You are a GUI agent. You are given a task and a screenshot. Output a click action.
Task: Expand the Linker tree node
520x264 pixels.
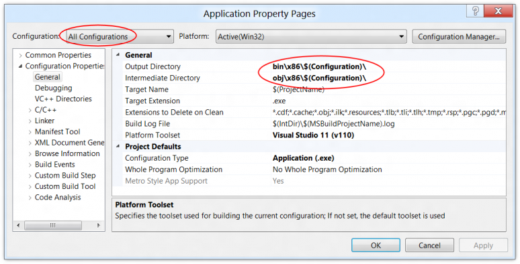pos(30,121)
